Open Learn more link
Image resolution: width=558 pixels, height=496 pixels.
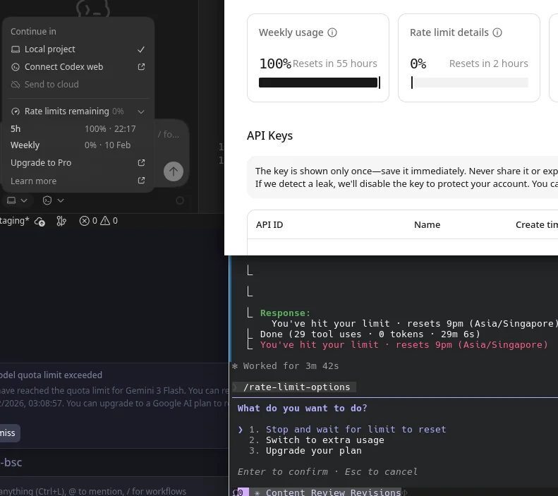click(78, 181)
